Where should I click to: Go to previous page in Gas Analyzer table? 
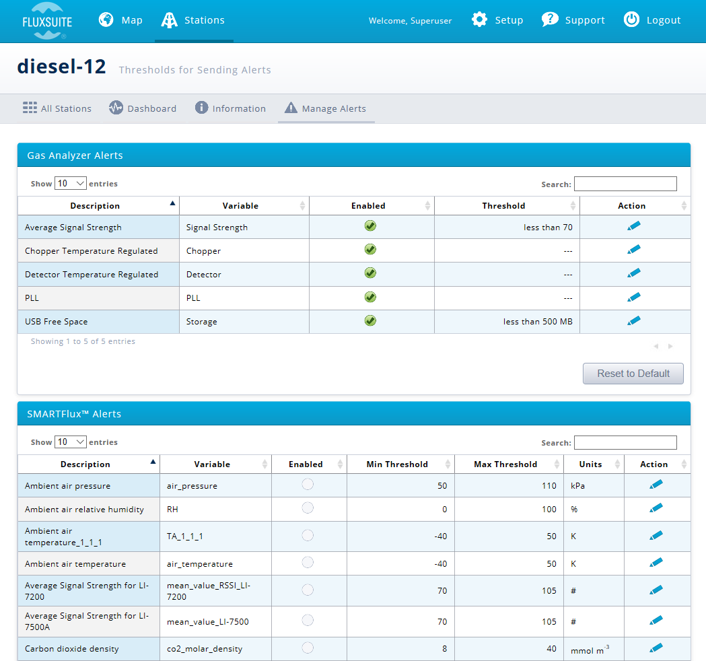tap(656, 346)
